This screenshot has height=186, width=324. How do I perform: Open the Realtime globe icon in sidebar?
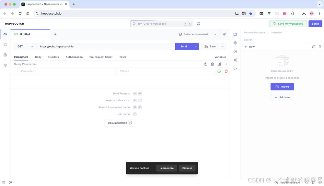tap(5, 55)
